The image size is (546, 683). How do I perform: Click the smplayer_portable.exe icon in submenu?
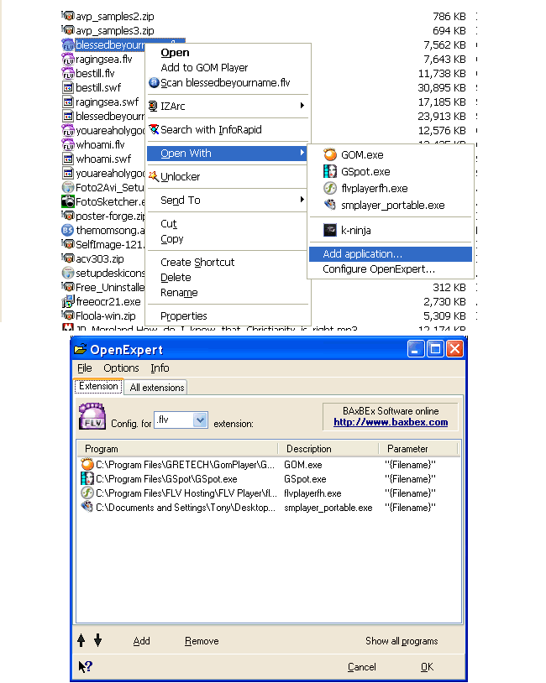pyautogui.click(x=330, y=205)
